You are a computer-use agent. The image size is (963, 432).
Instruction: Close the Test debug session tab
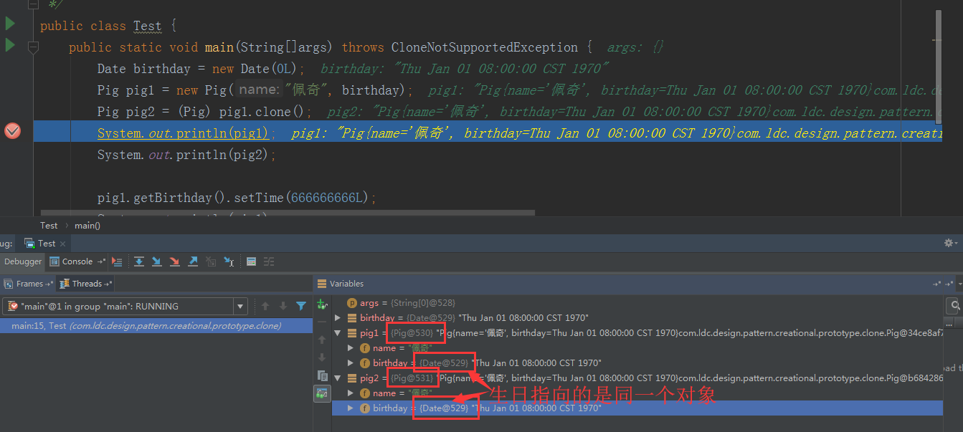point(63,244)
